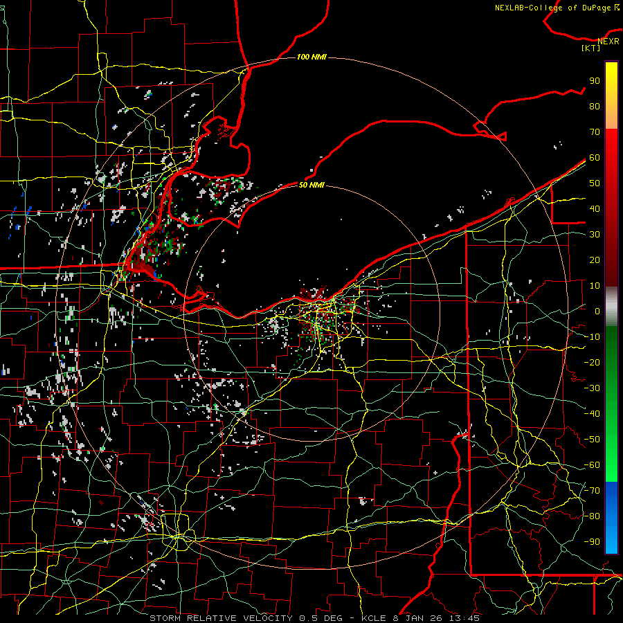Pick the gray zero-velocity segment of the color bar

[x=611, y=307]
